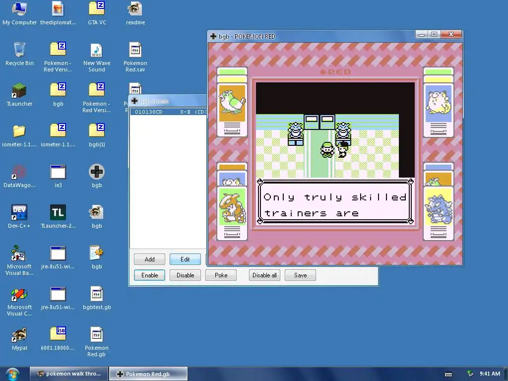Open the bgb icon with raccoon picture
Viewport: 508px width, 381px height.
pyautogui.click(x=97, y=217)
